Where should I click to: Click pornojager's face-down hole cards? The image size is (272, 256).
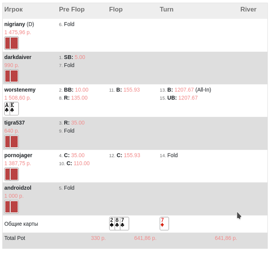11,174
